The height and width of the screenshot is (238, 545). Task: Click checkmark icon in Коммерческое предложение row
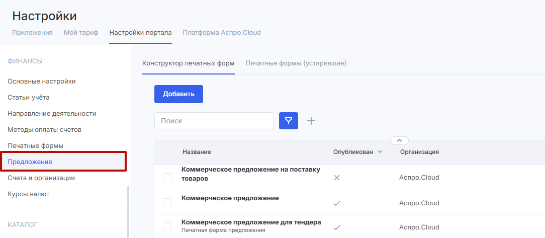click(x=337, y=203)
